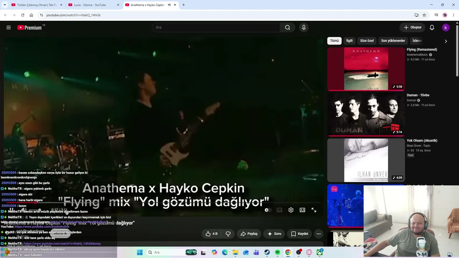Screen dimensions: 459x258
Task: Open the Yok Olsam (Akustik) video title
Action: [x=422, y=140]
